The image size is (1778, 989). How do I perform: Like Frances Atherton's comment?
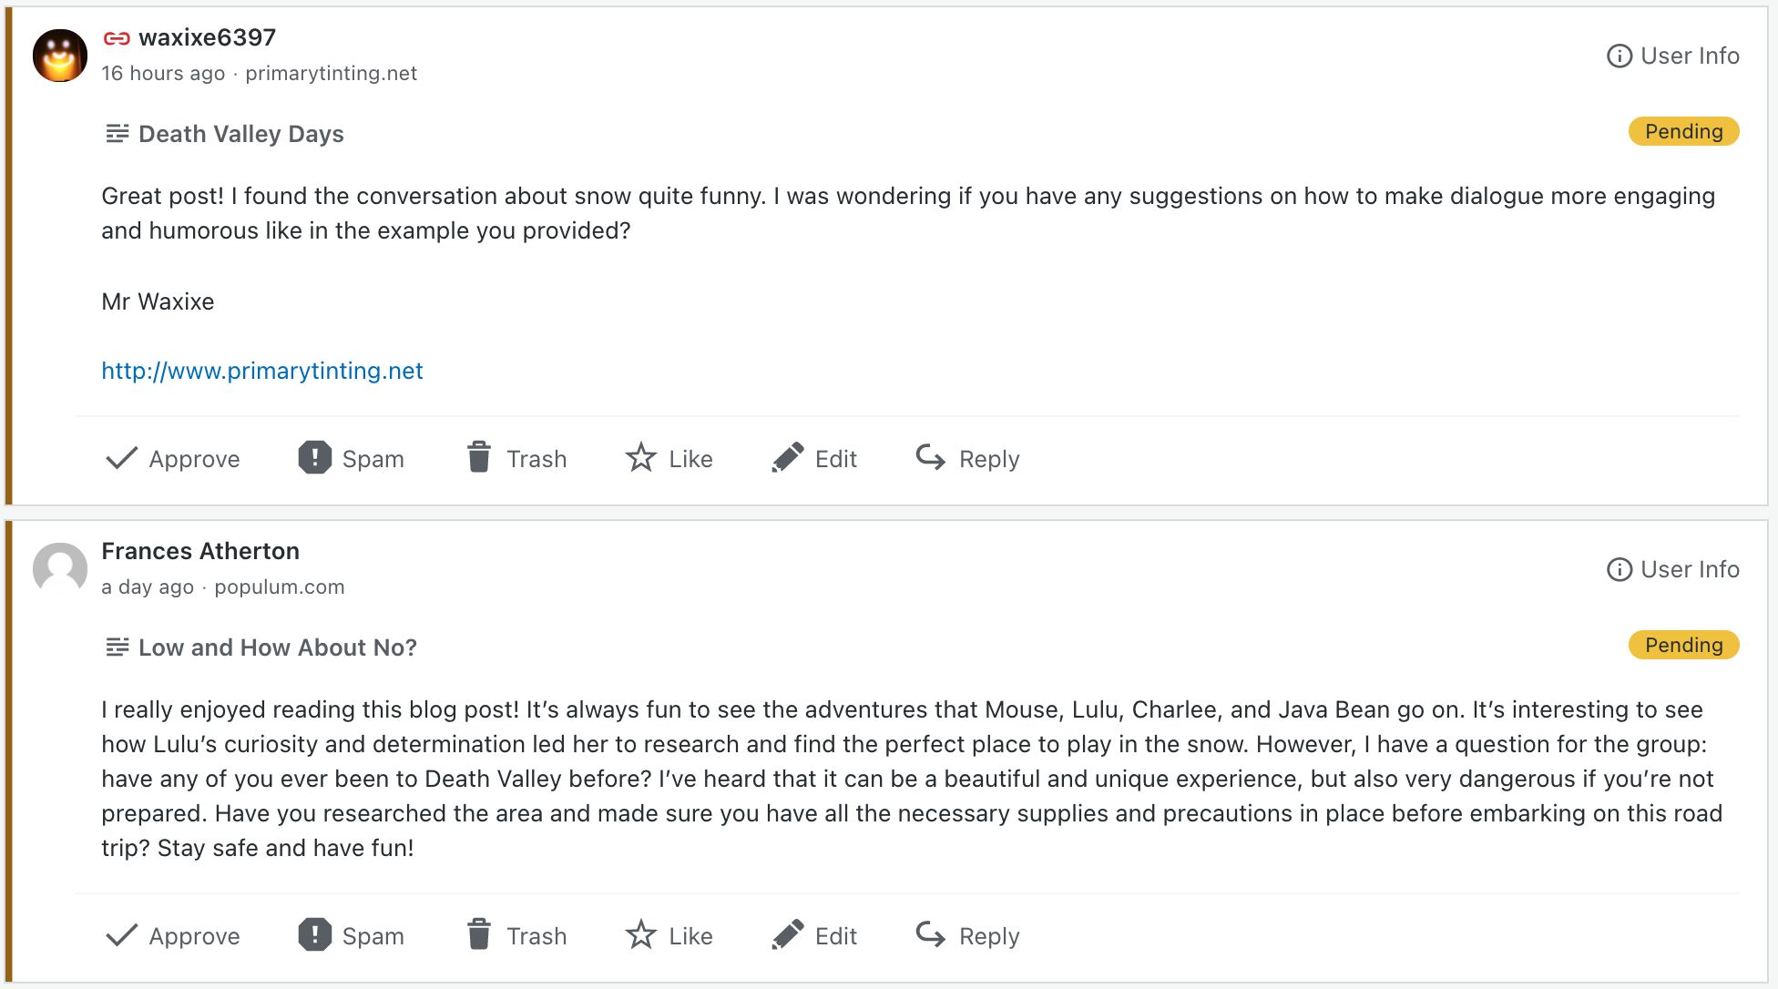pos(669,936)
